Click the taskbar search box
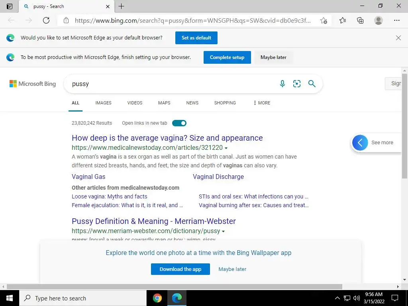Image resolution: width=408 pixels, height=306 pixels. click(x=83, y=298)
